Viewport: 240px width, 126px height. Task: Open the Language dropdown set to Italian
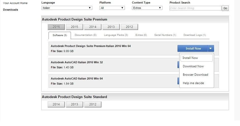point(67,8)
